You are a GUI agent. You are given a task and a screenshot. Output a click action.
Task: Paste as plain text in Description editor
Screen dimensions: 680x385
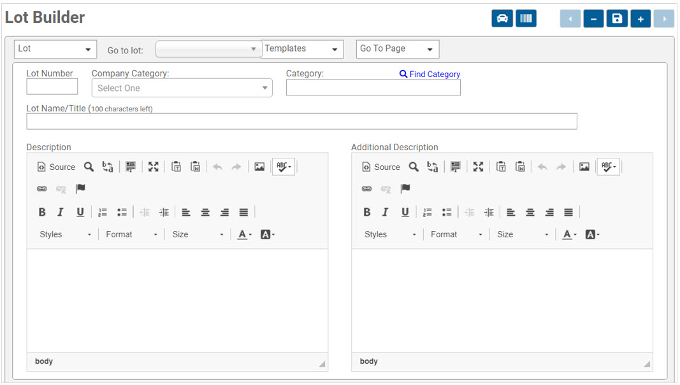pyautogui.click(x=176, y=167)
